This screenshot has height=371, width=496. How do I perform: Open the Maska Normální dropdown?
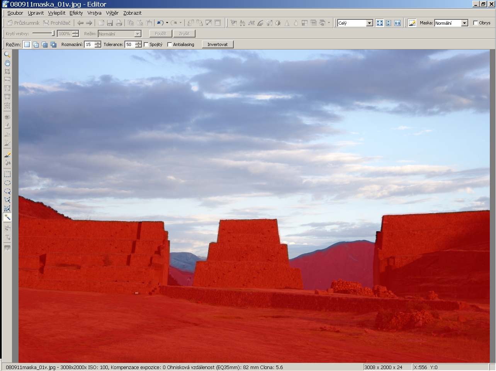tap(464, 23)
